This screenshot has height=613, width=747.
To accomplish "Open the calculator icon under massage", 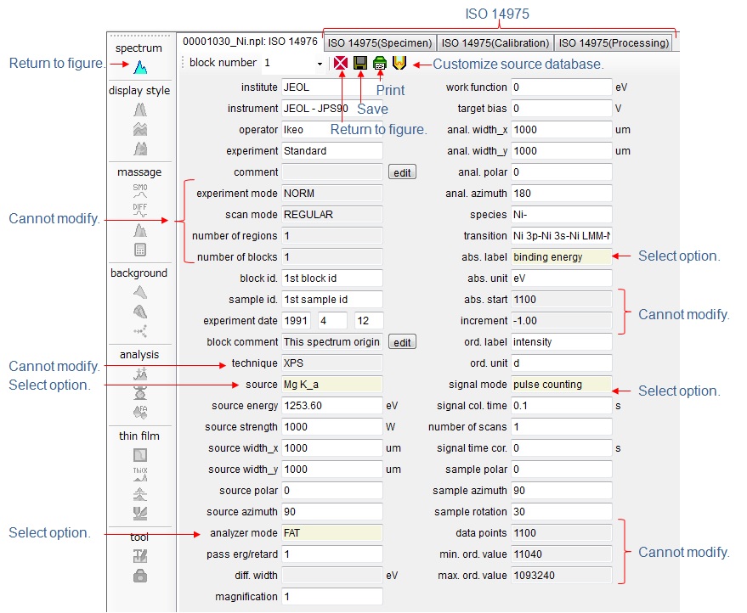I will (x=140, y=250).
